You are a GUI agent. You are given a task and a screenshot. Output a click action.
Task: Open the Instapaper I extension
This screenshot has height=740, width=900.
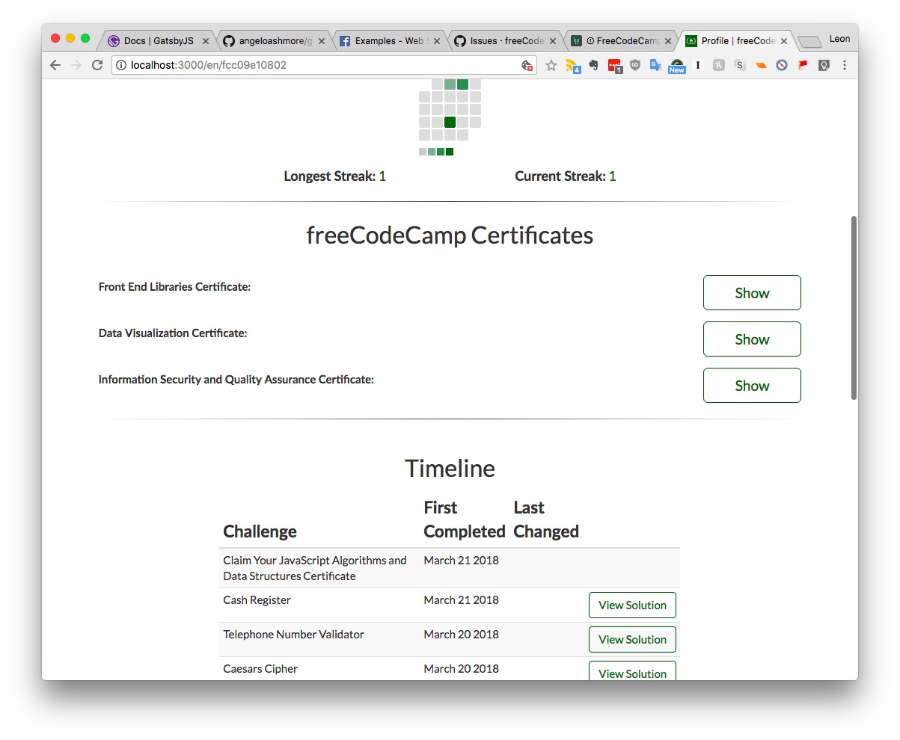(698, 65)
